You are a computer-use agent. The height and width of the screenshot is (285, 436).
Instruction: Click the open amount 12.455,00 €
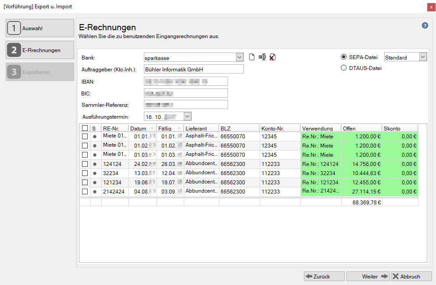coord(362,182)
